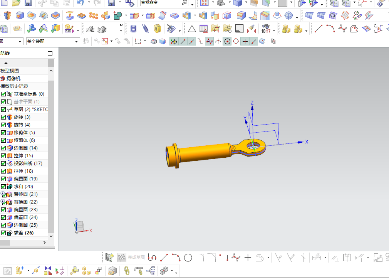This screenshot has height=278, width=389.
Task: Click the Pattern Feature icon with orange cubes
Action: coord(93,16)
